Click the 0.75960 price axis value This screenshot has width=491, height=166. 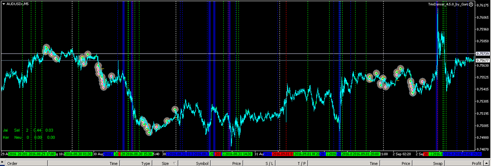tap(482, 29)
